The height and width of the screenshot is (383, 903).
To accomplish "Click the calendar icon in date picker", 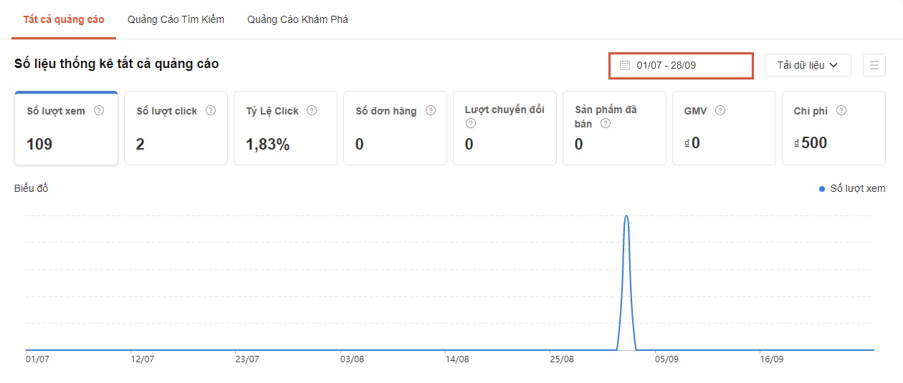I will [x=625, y=65].
